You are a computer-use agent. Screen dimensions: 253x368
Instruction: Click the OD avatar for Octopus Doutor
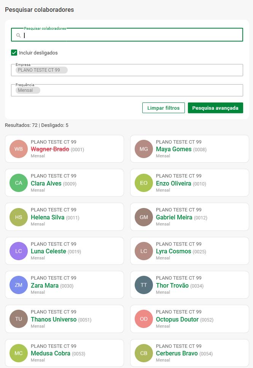click(144, 319)
